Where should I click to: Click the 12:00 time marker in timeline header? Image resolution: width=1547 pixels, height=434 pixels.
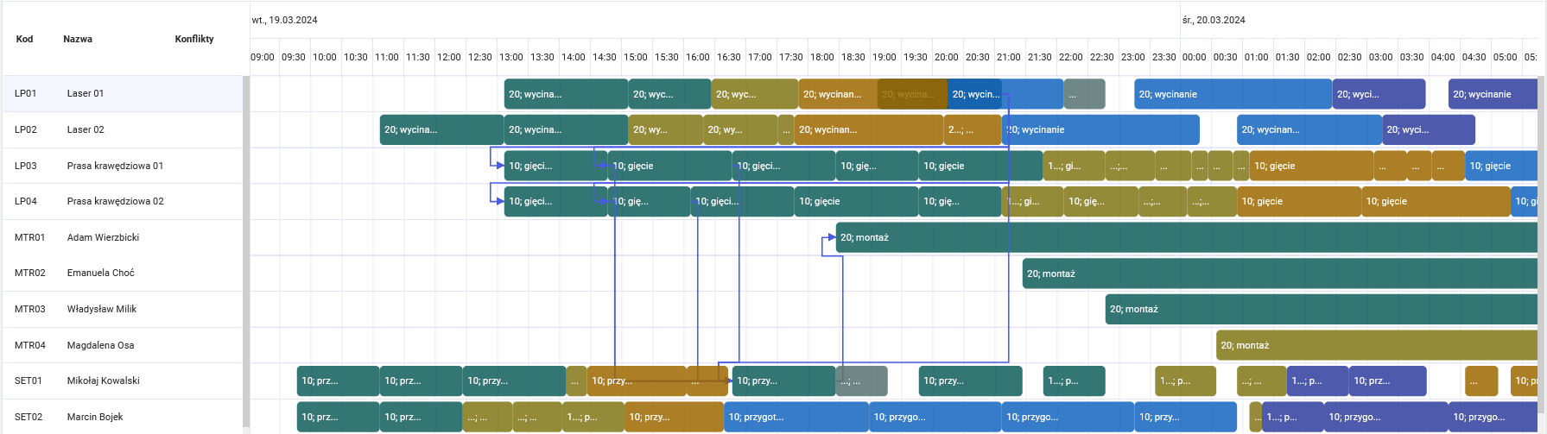point(448,57)
